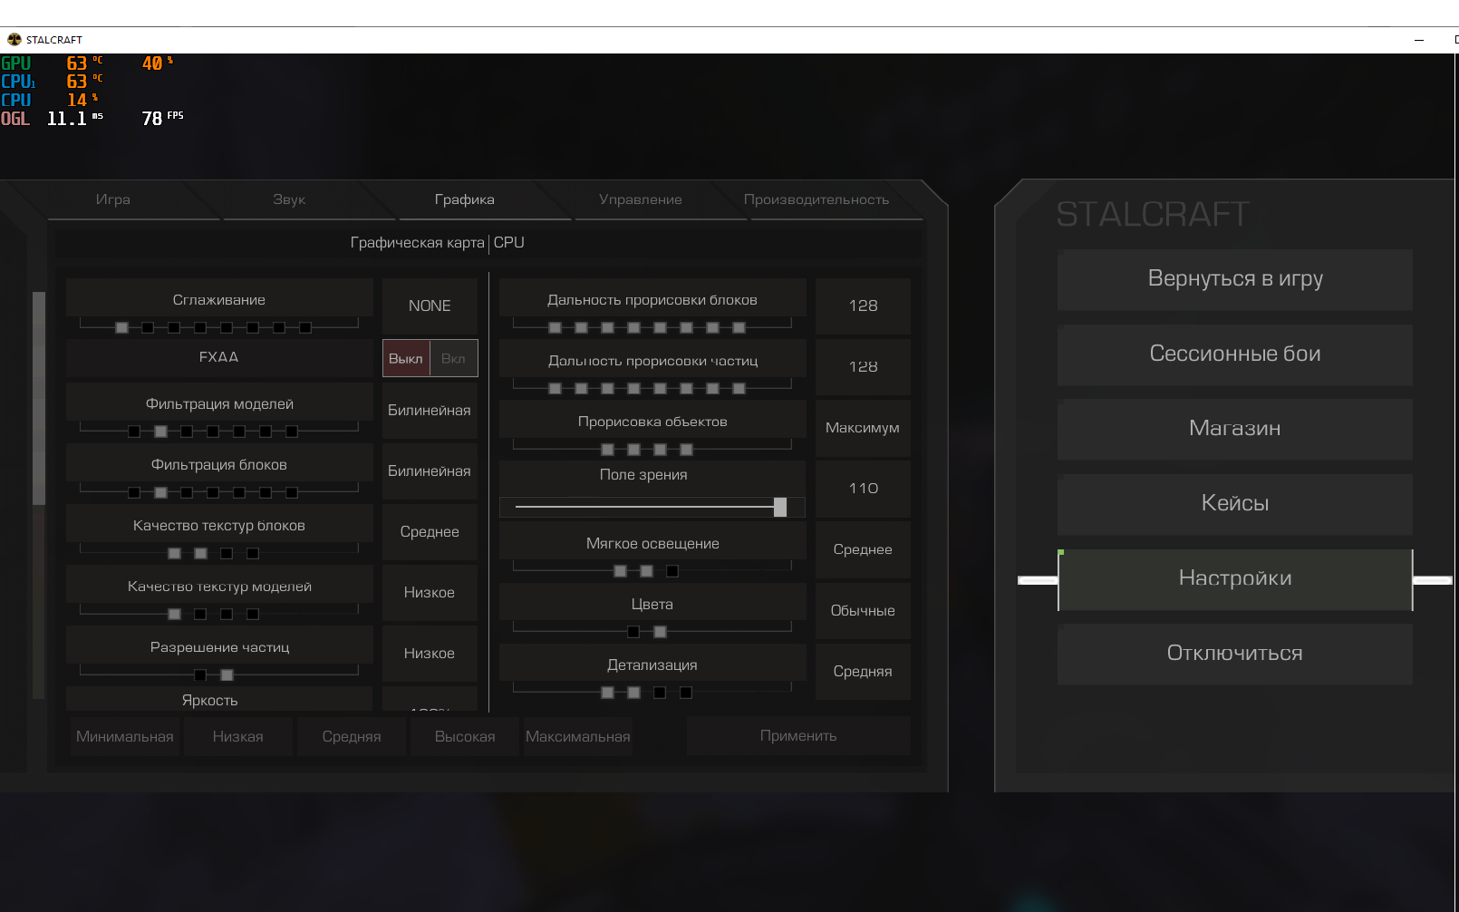Click the 78 FPS overlay counter
Image resolution: width=1459 pixels, height=912 pixels.
[x=162, y=118]
